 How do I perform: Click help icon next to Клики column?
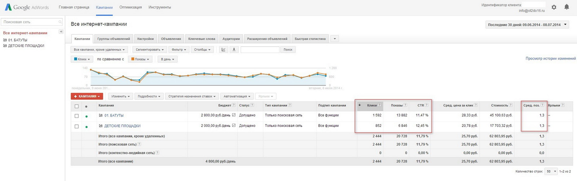379,105
